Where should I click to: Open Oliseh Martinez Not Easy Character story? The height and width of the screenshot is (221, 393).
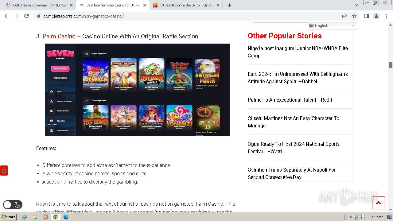point(294,122)
